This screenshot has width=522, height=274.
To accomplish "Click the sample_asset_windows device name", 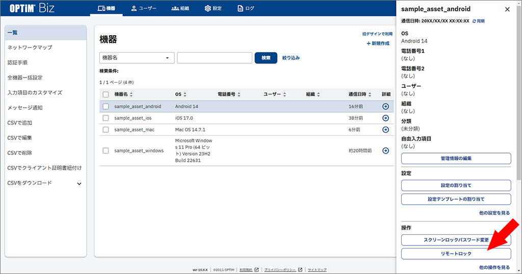I will pyautogui.click(x=139, y=151).
